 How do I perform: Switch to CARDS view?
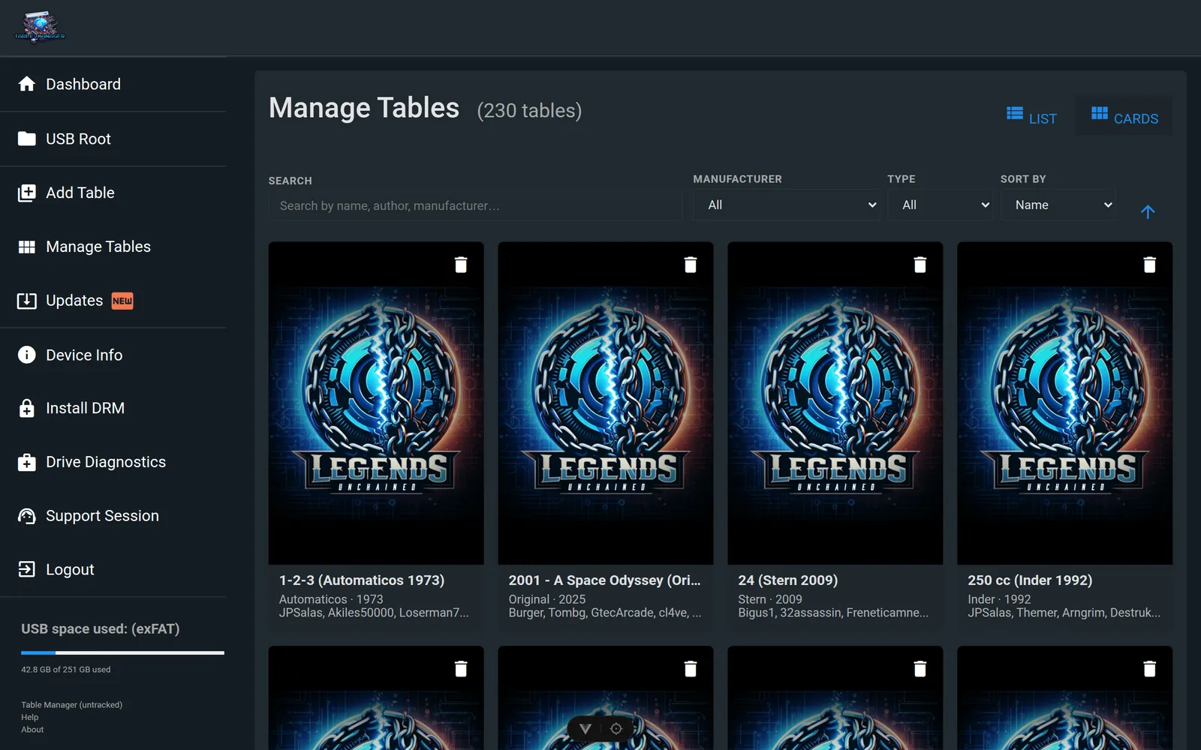1124,116
